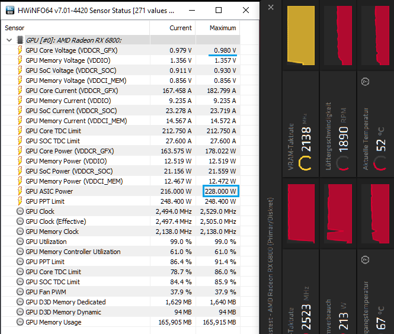Click help icon above Aktuelle Temperatur tile
394x334 pixels.
point(365,82)
